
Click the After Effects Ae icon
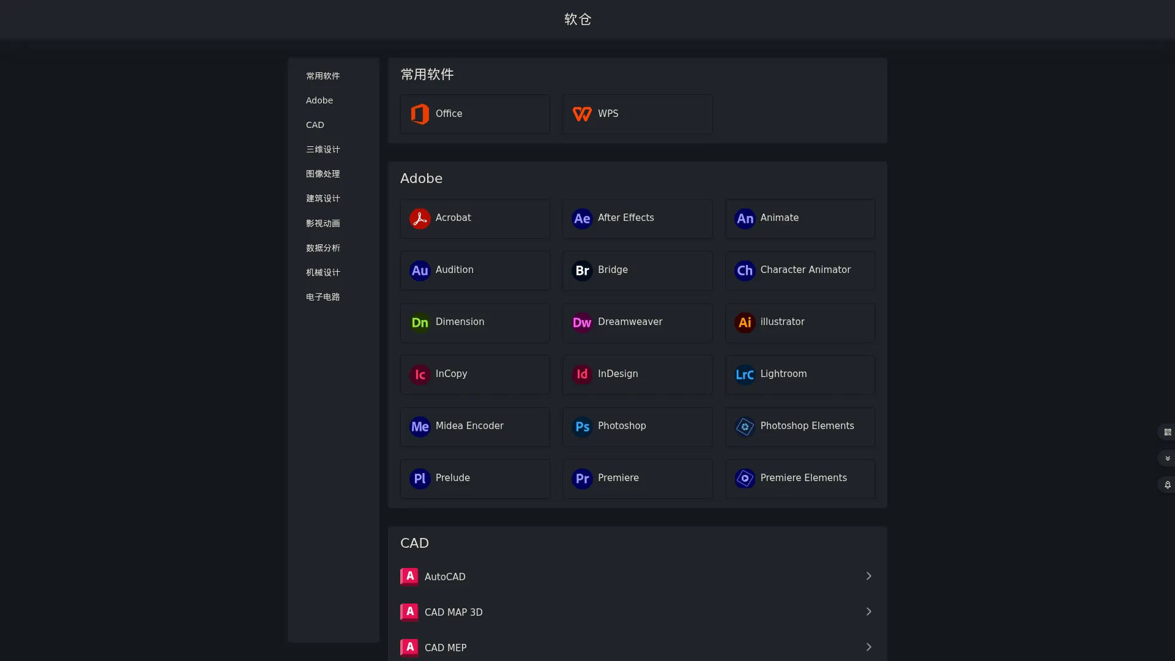[582, 218]
